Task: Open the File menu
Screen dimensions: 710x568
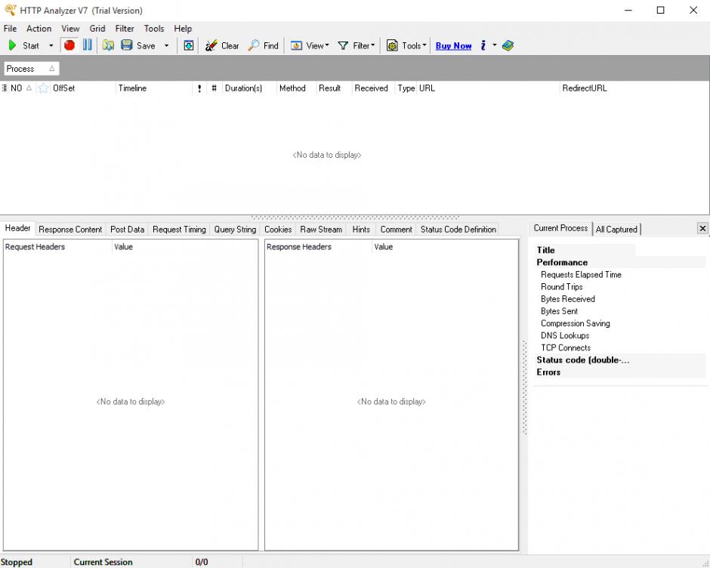Action: [x=10, y=29]
